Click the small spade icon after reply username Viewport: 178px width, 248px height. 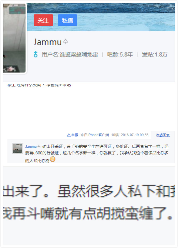point(39,146)
